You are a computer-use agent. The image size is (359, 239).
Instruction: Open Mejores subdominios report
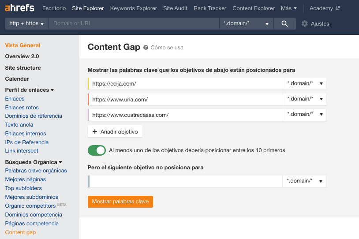32,197
